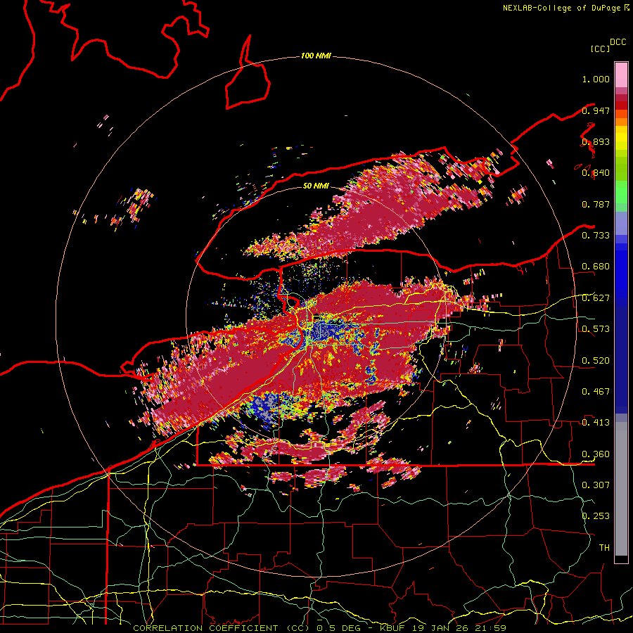Select the 0.520 scale value
This screenshot has width=633, height=633.
(596, 361)
